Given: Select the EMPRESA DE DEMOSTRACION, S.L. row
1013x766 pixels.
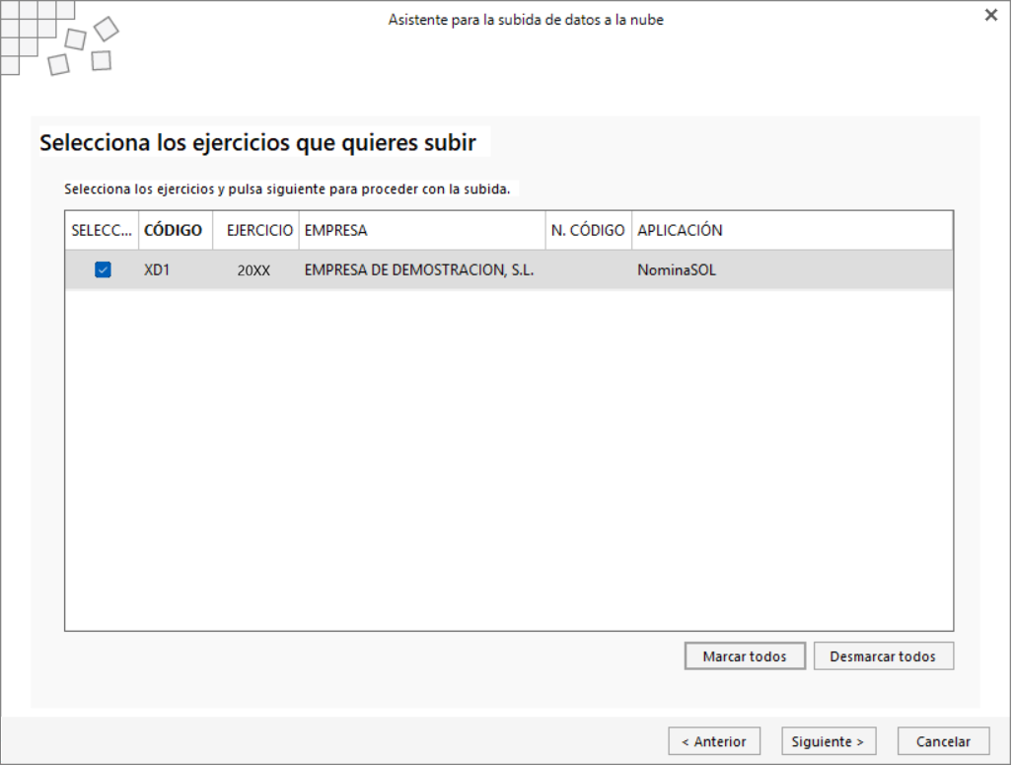Looking at the screenshot, I should [509, 269].
